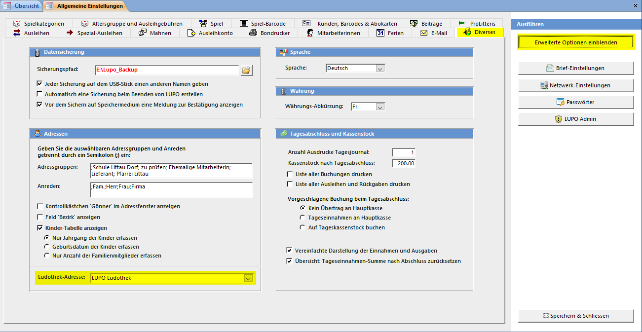Viewport: 642px width, 332px height.
Task: Open Brief-Einstellungen
Action: pos(576,68)
